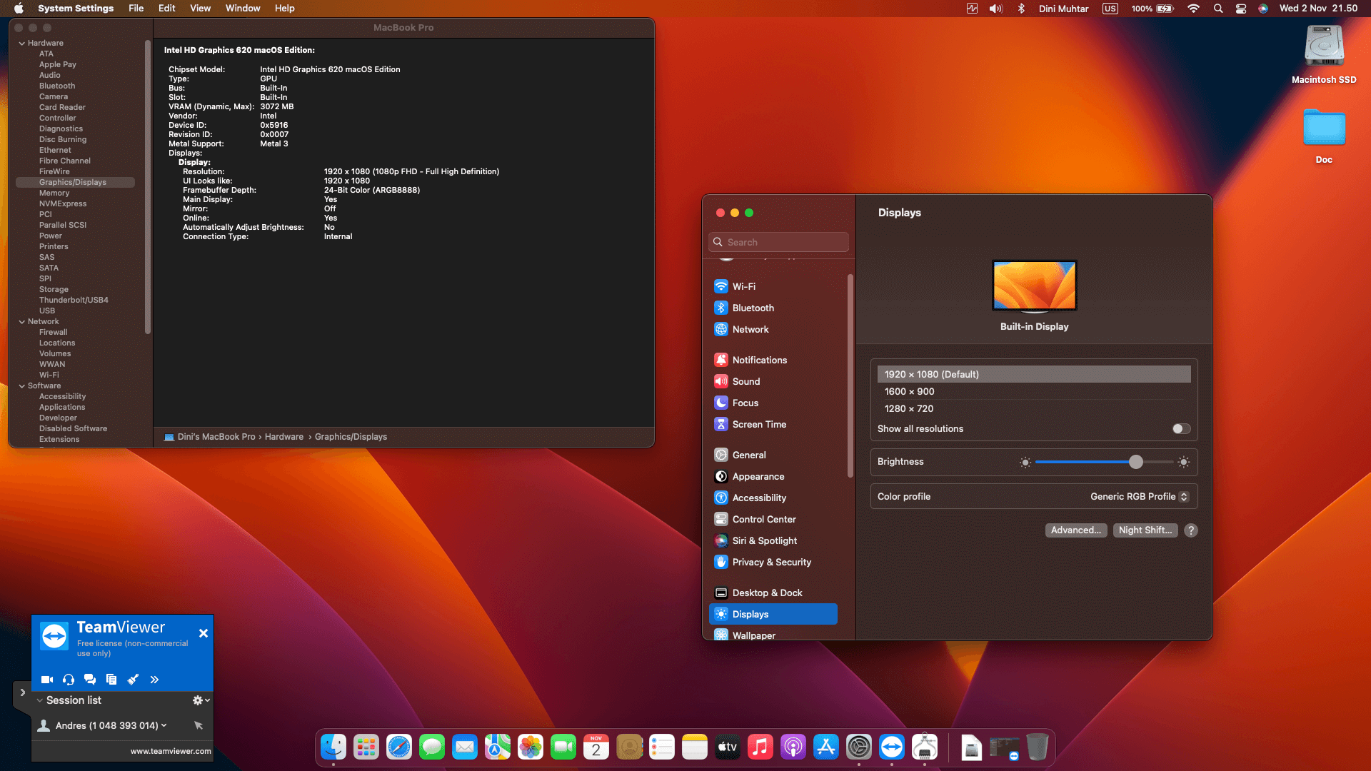The image size is (1371, 771).
Task: Expand the Andres session dropdown
Action: [163, 725]
